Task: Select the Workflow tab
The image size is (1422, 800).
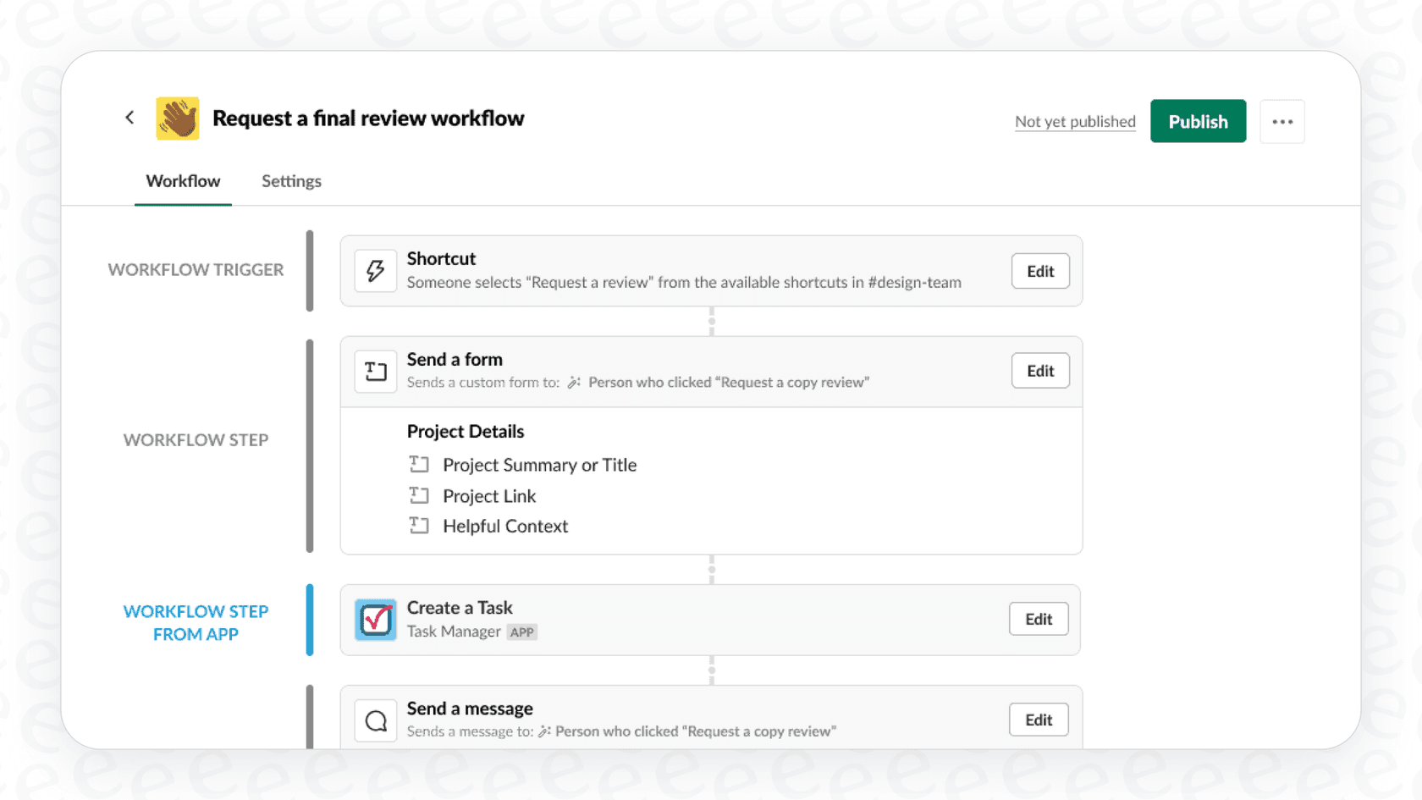Action: (x=183, y=180)
